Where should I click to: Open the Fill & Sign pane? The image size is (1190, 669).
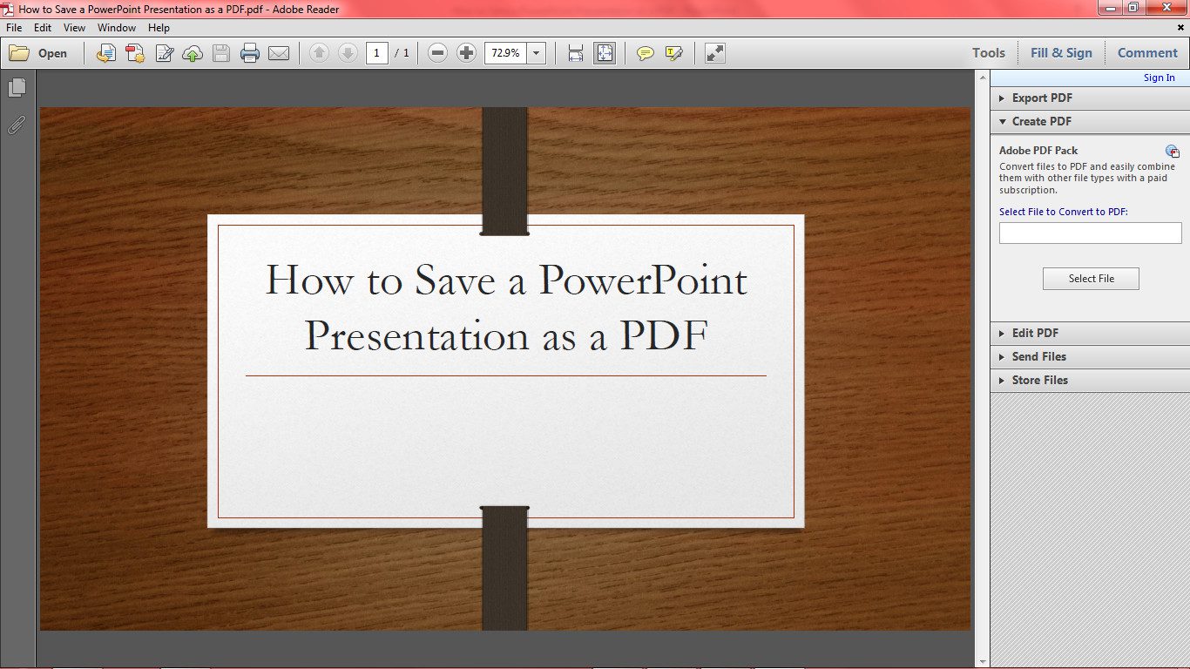pos(1061,53)
